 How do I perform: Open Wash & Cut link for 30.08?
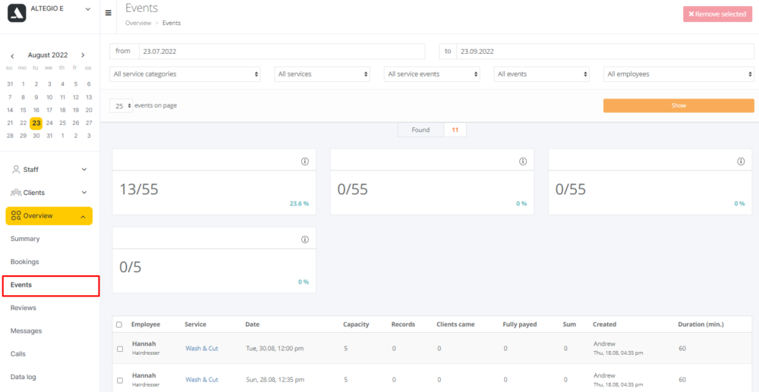(202, 349)
